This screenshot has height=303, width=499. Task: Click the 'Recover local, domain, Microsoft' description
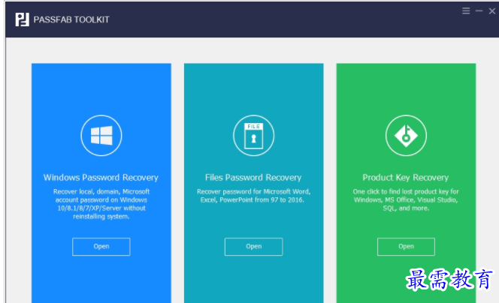pyautogui.click(x=101, y=204)
